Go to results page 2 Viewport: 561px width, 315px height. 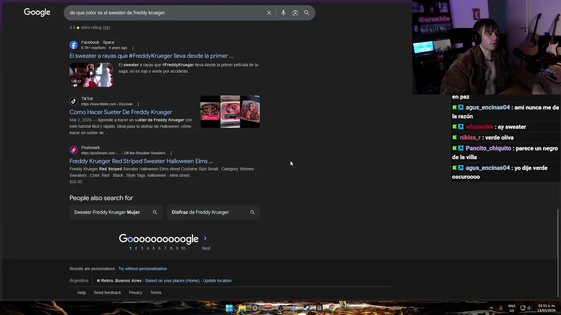[x=136, y=248]
